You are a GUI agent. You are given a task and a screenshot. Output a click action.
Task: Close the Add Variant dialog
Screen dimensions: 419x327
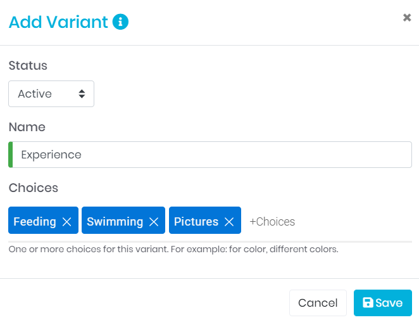pyautogui.click(x=407, y=18)
